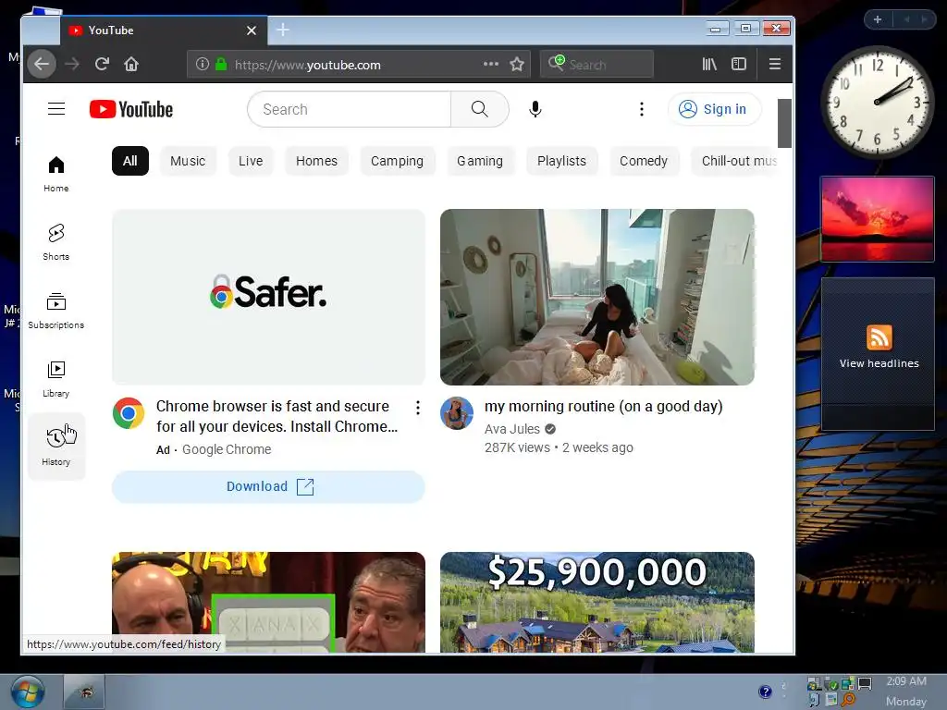Click the Sign in button
The image size is (947, 710).
(715, 109)
